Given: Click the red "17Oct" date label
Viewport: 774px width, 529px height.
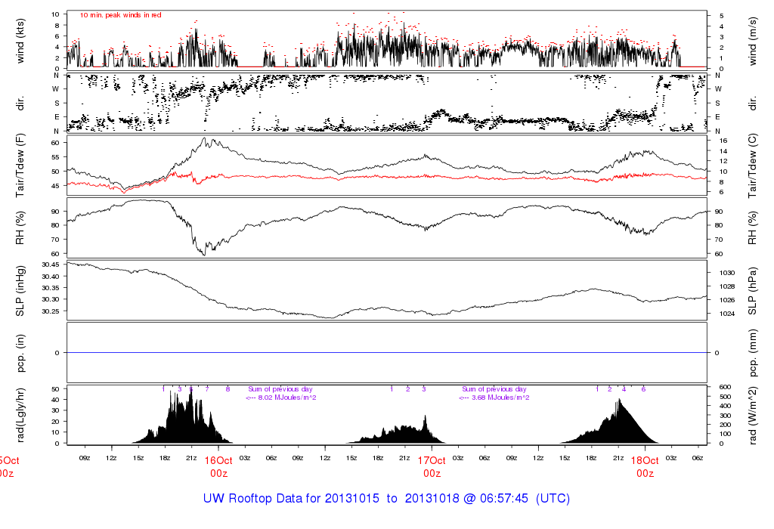Looking at the screenshot, I should pos(432,460).
